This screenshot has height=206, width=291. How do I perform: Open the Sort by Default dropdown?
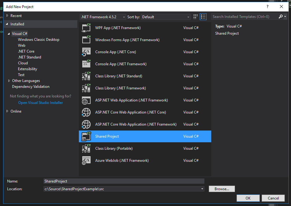[166, 17]
